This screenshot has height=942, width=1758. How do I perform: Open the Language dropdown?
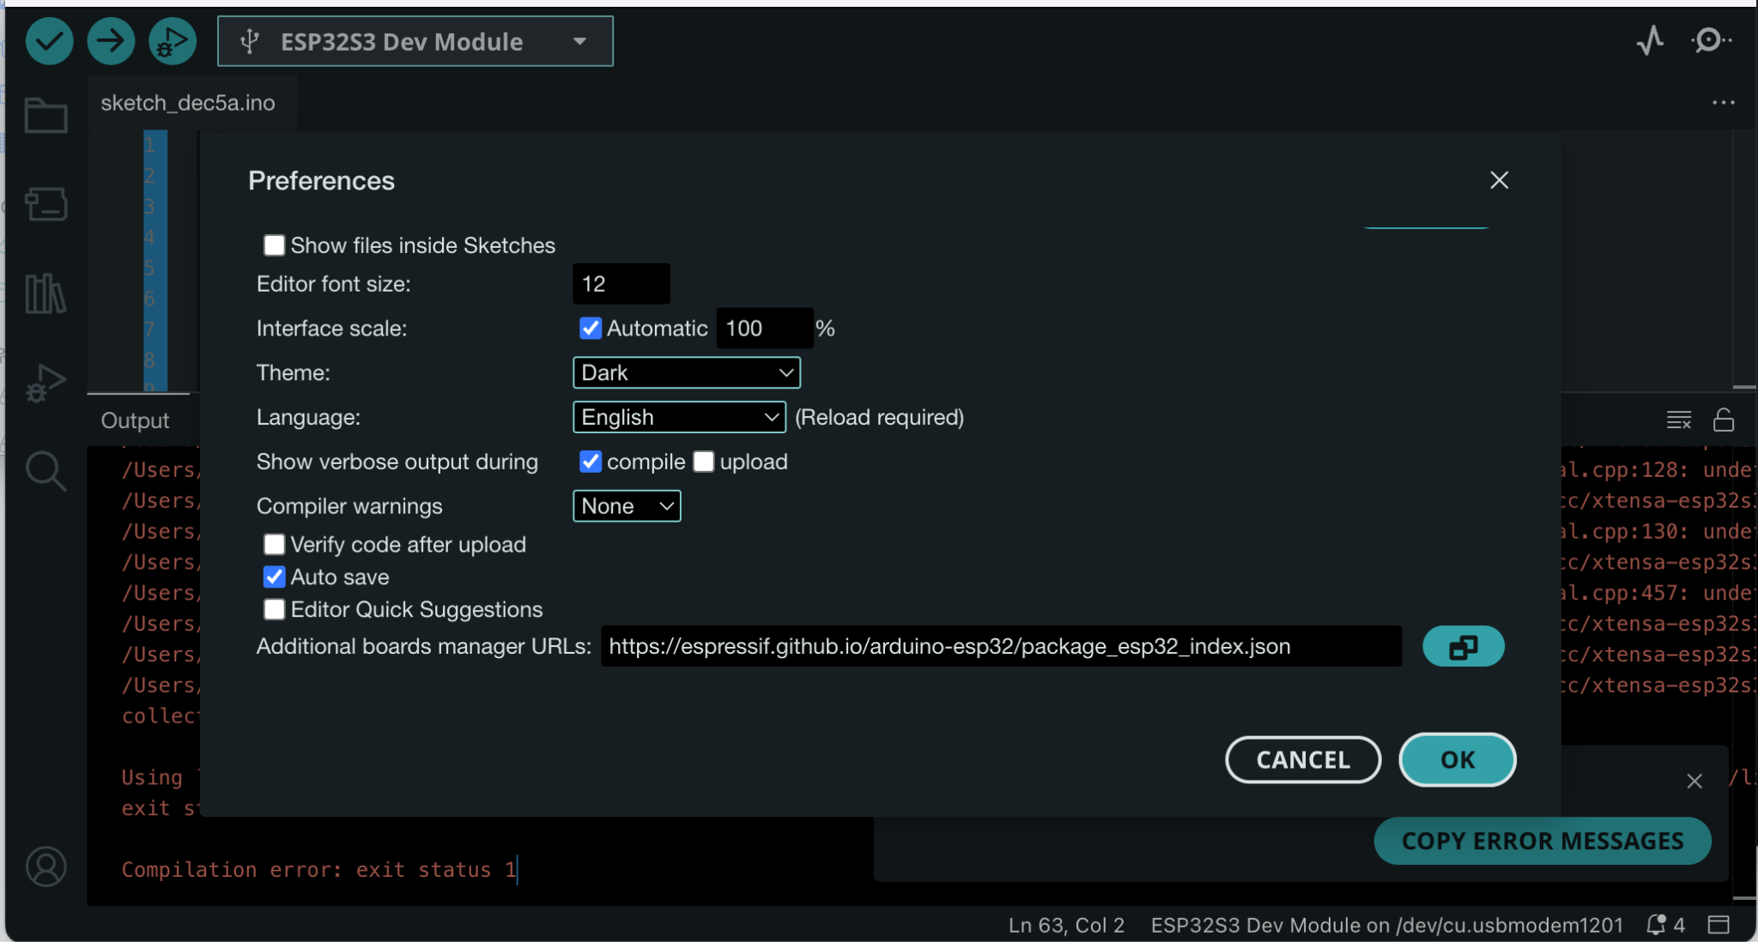678,417
